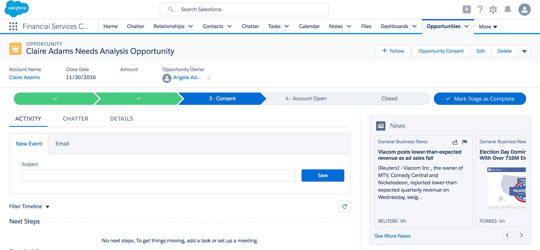Open the Calendar nav item
Image resolution: width=540 pixels, height=250 pixels.
[309, 26]
